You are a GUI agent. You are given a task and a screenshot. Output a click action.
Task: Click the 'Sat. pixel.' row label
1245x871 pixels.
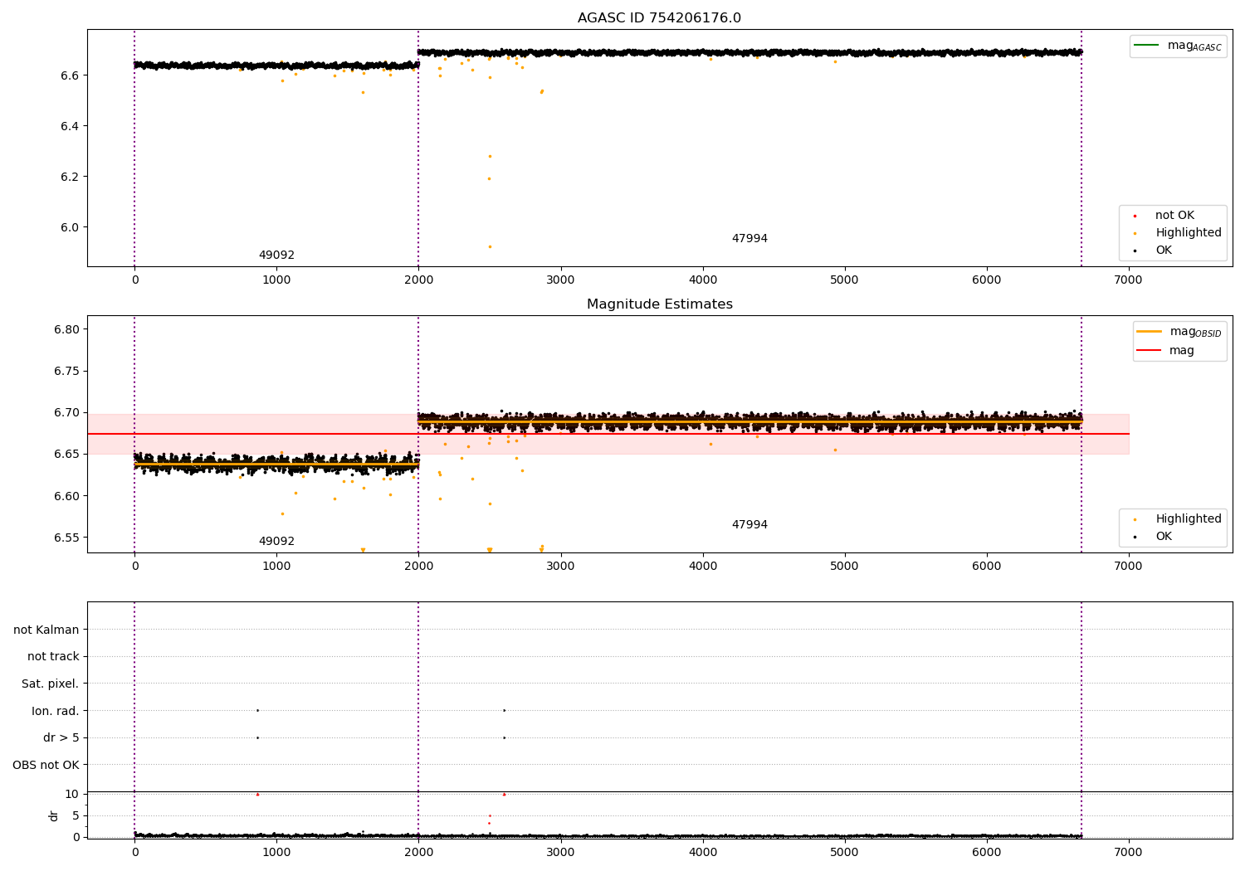coord(51,684)
